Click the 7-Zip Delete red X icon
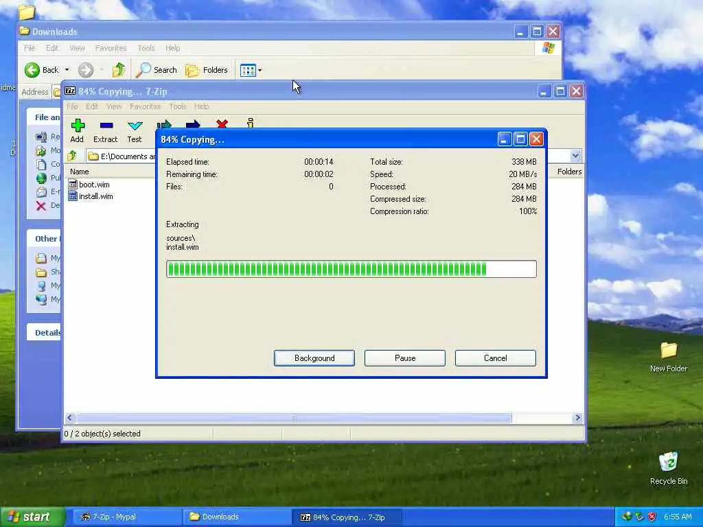The width and height of the screenshot is (703, 527). (x=222, y=124)
